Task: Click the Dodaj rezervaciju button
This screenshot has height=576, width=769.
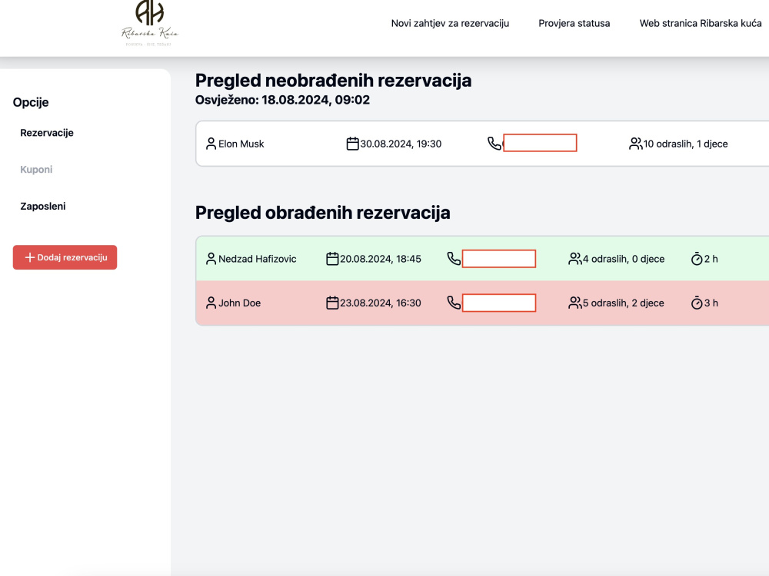Action: (65, 257)
